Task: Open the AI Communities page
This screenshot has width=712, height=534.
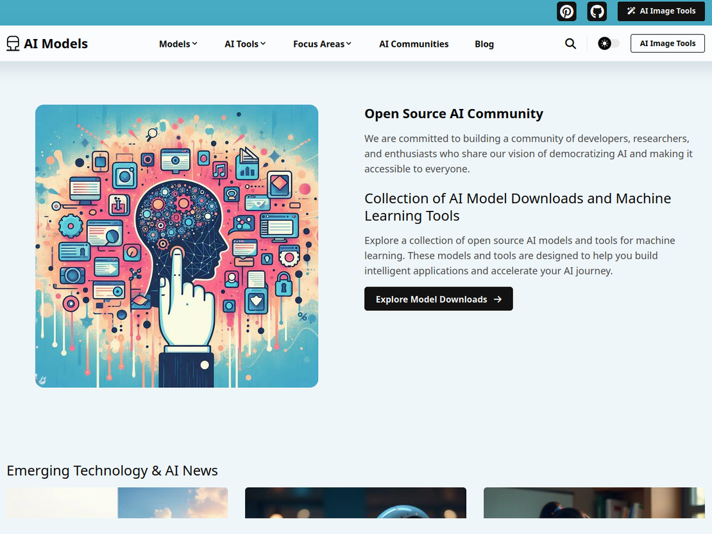Action: (414, 44)
